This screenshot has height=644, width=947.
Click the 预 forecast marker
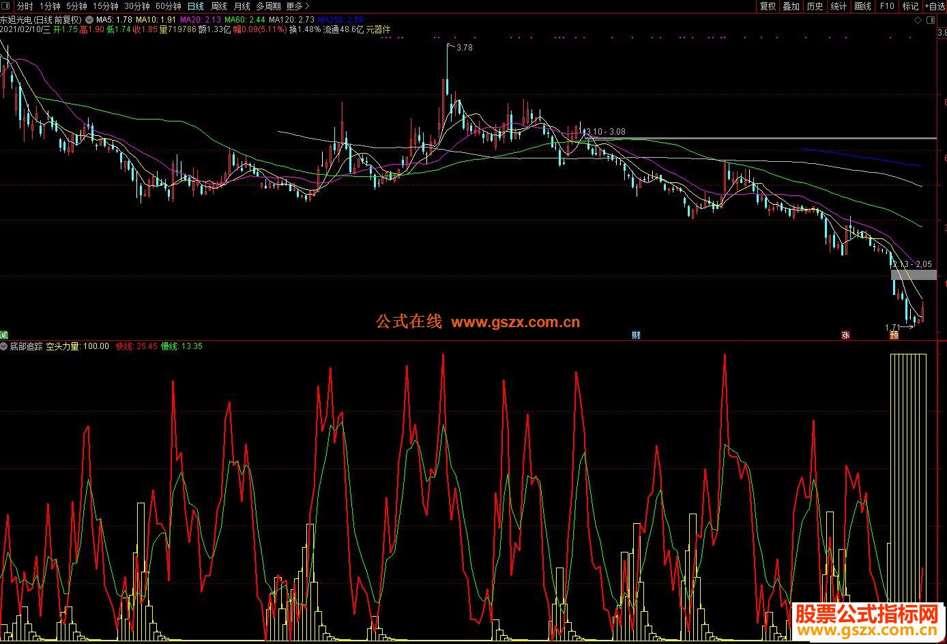(894, 335)
